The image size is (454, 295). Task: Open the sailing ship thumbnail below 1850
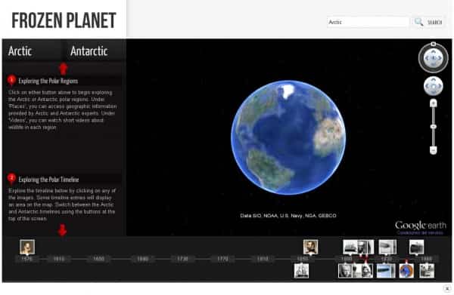point(301,271)
